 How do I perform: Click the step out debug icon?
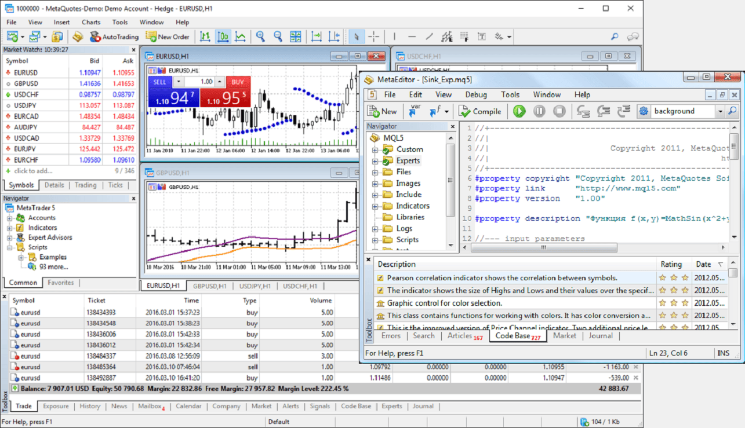pos(624,111)
